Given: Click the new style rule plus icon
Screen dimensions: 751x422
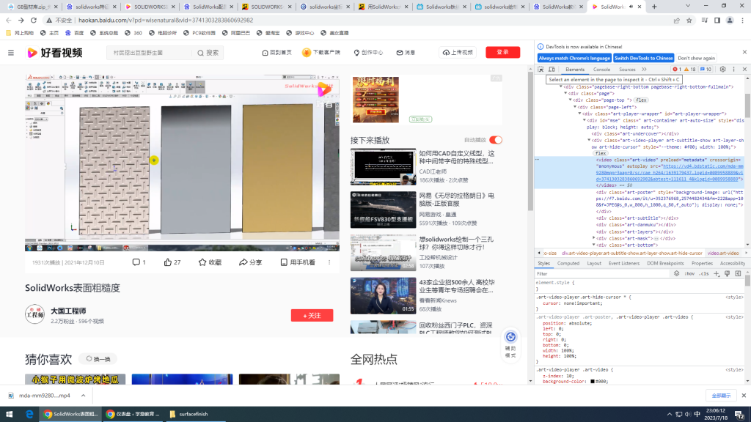Looking at the screenshot, I should click(x=717, y=273).
